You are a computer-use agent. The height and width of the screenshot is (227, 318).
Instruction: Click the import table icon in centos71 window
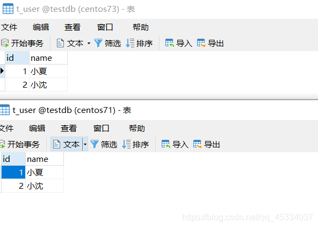pos(165,144)
